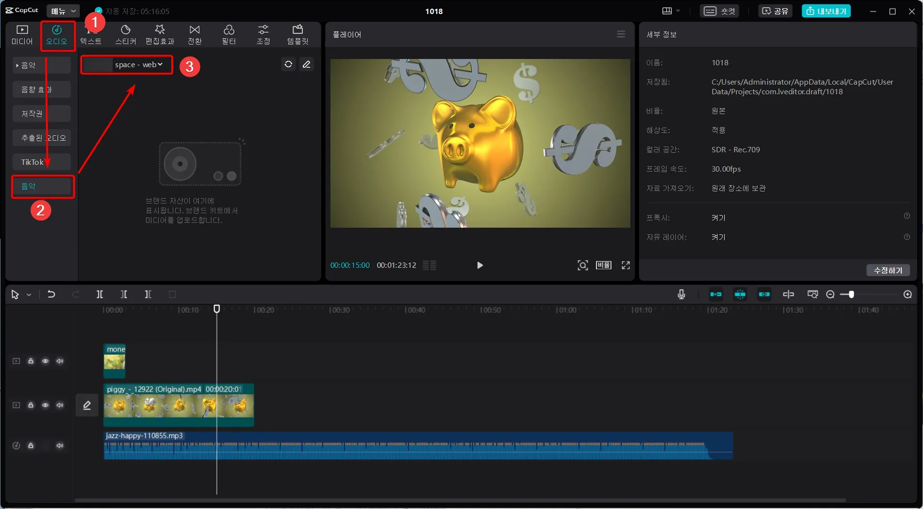The image size is (923, 509).
Task: Click the edit pencil icon in asset panel
Action: click(307, 64)
